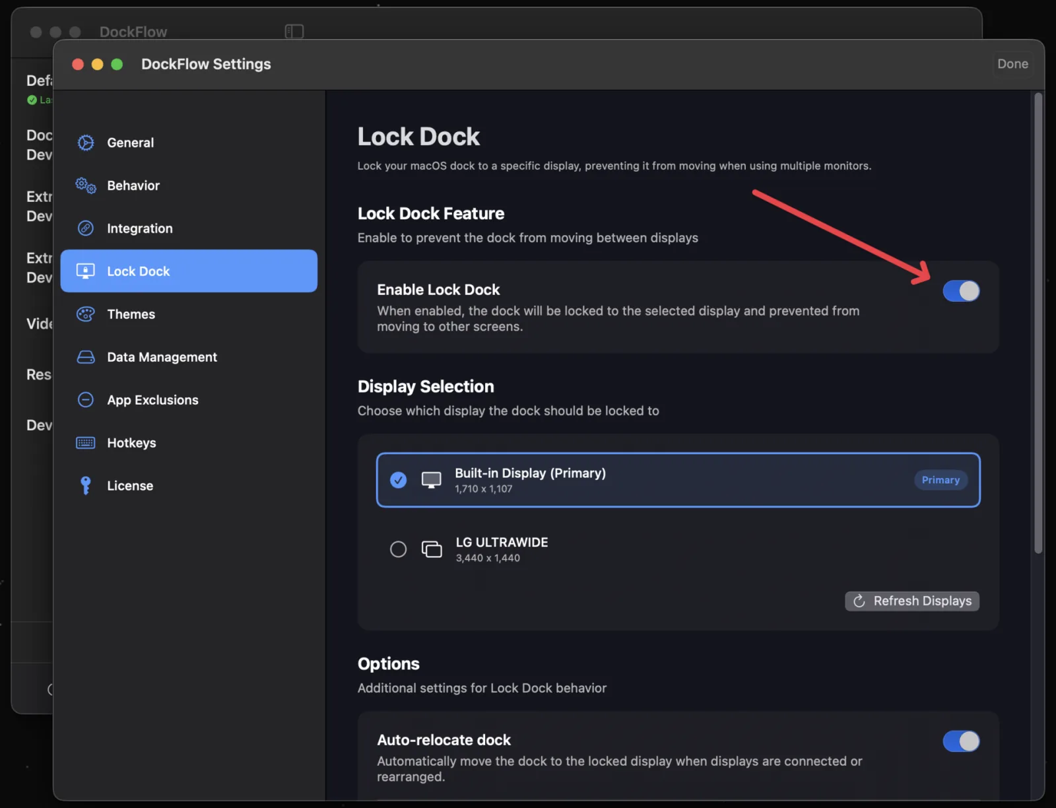Viewport: 1056px width, 808px height.
Task: Go to the Themes section
Action: coord(189,314)
